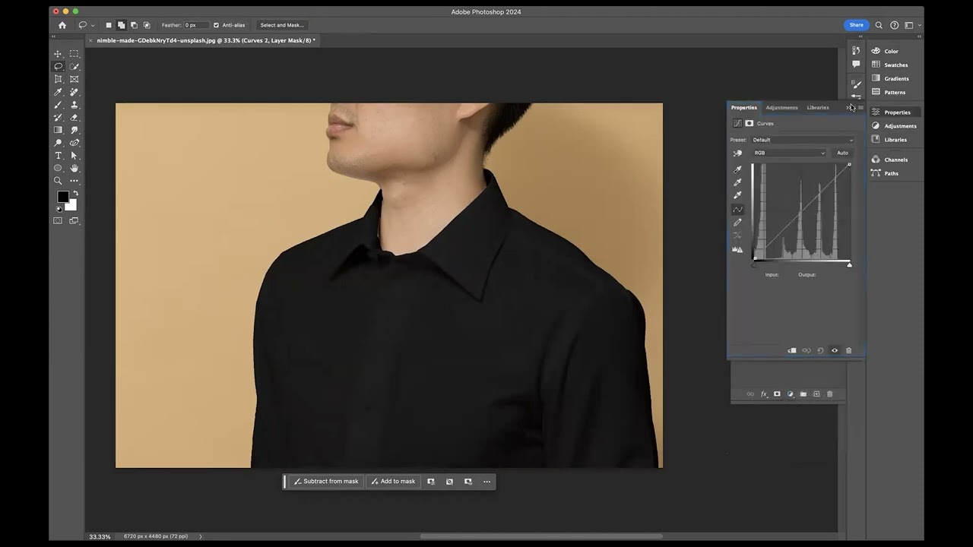
Task: Click the Share button
Action: click(857, 25)
